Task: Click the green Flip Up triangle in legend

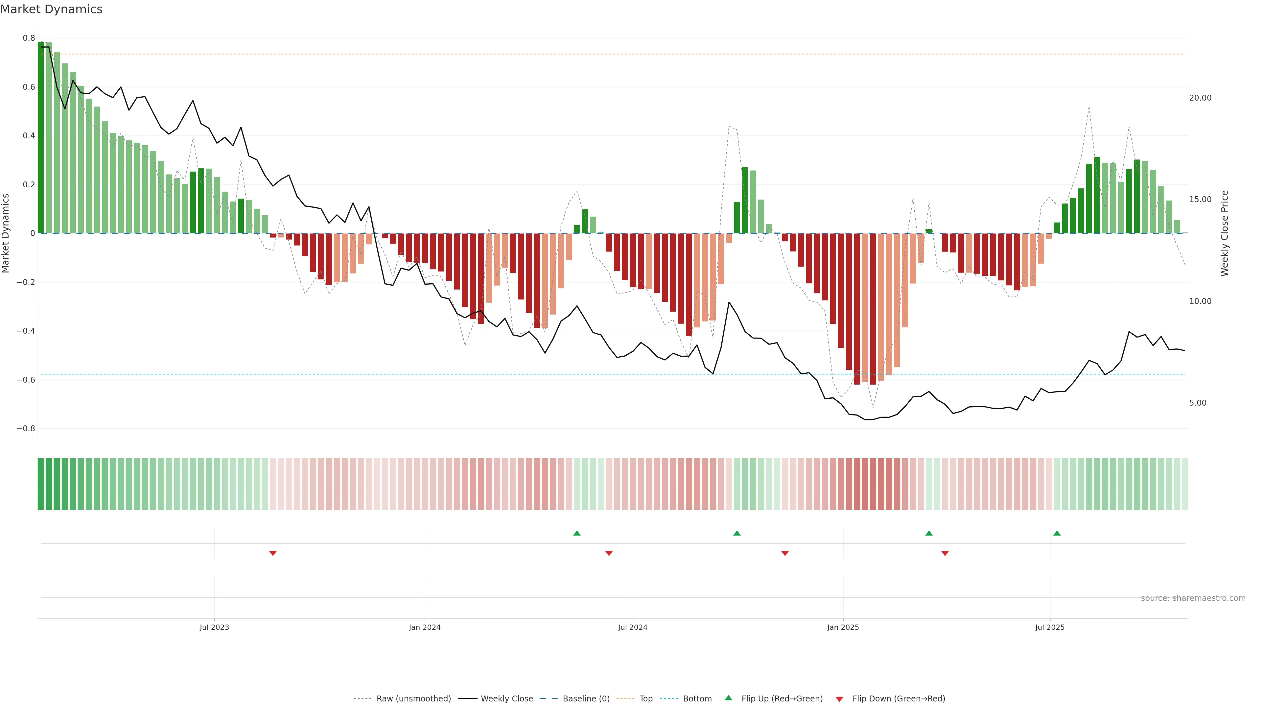Action: 729,698
